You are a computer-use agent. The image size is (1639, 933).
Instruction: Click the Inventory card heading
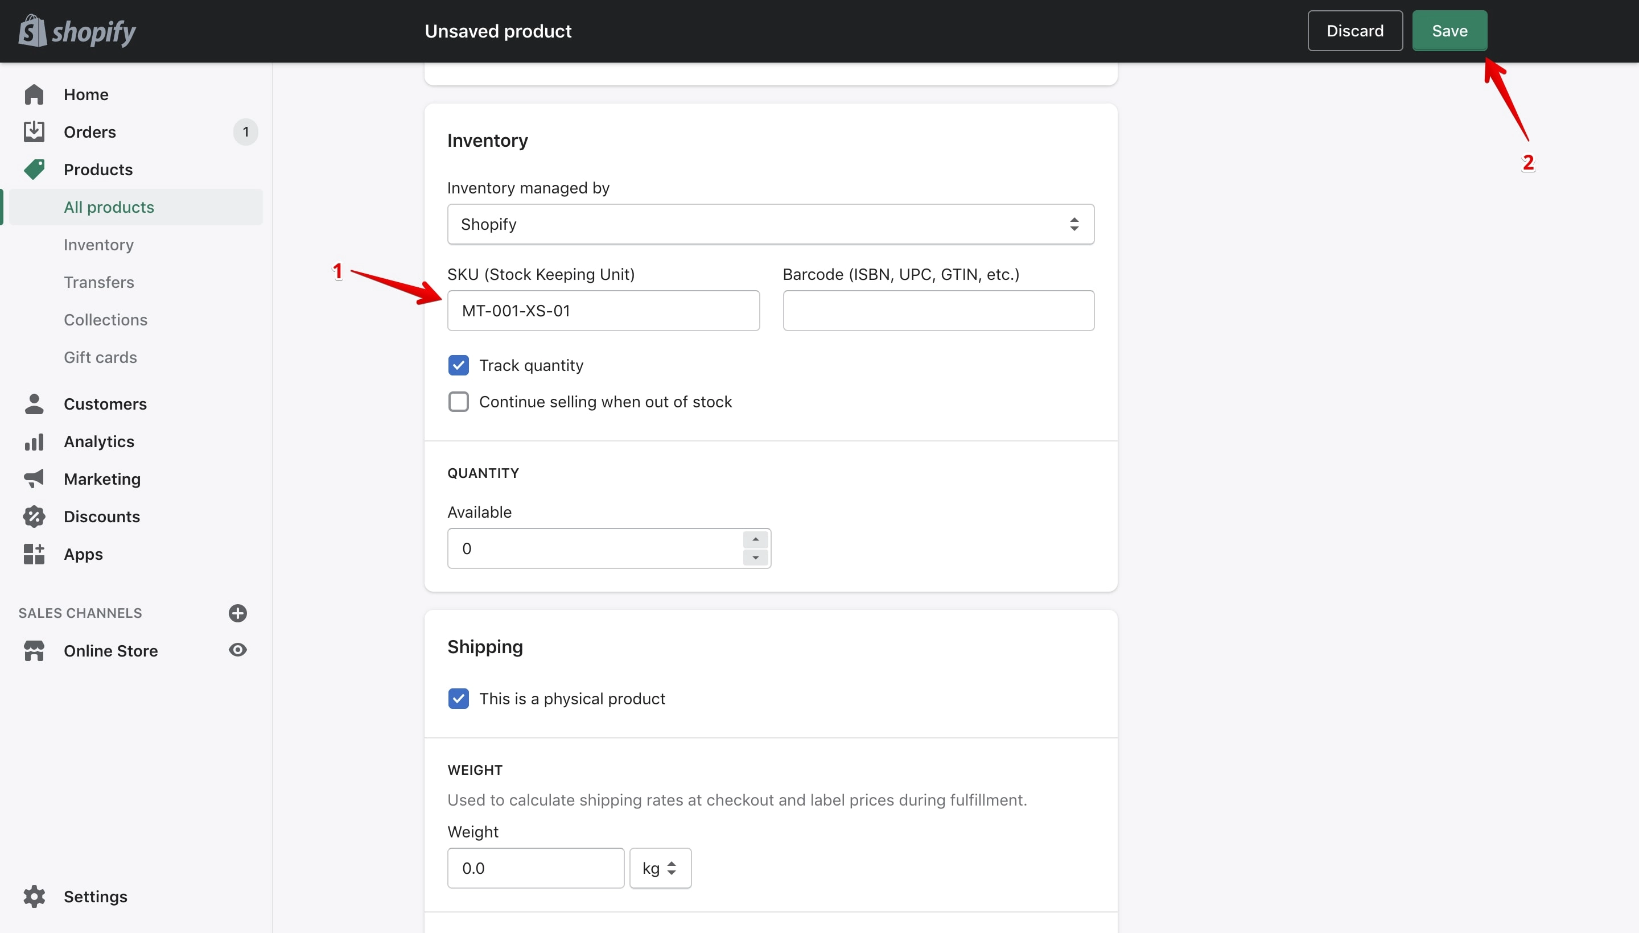487,141
